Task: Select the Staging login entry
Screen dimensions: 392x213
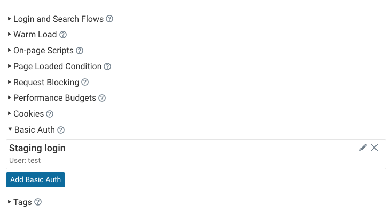Action: click(196, 154)
